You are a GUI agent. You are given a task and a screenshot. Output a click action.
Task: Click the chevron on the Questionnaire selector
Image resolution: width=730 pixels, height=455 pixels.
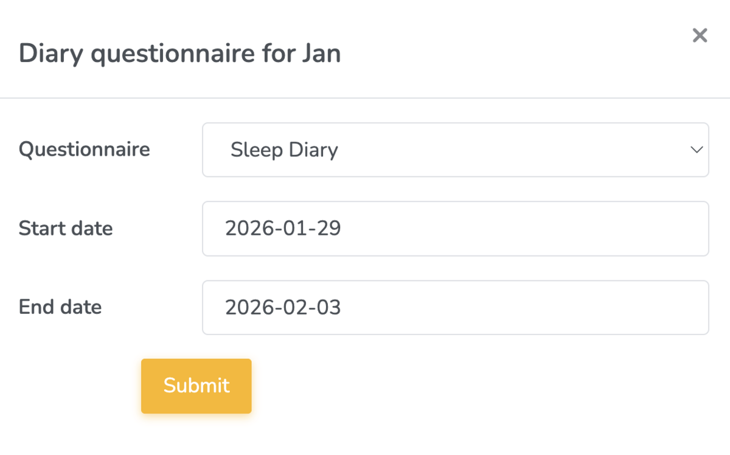697,150
